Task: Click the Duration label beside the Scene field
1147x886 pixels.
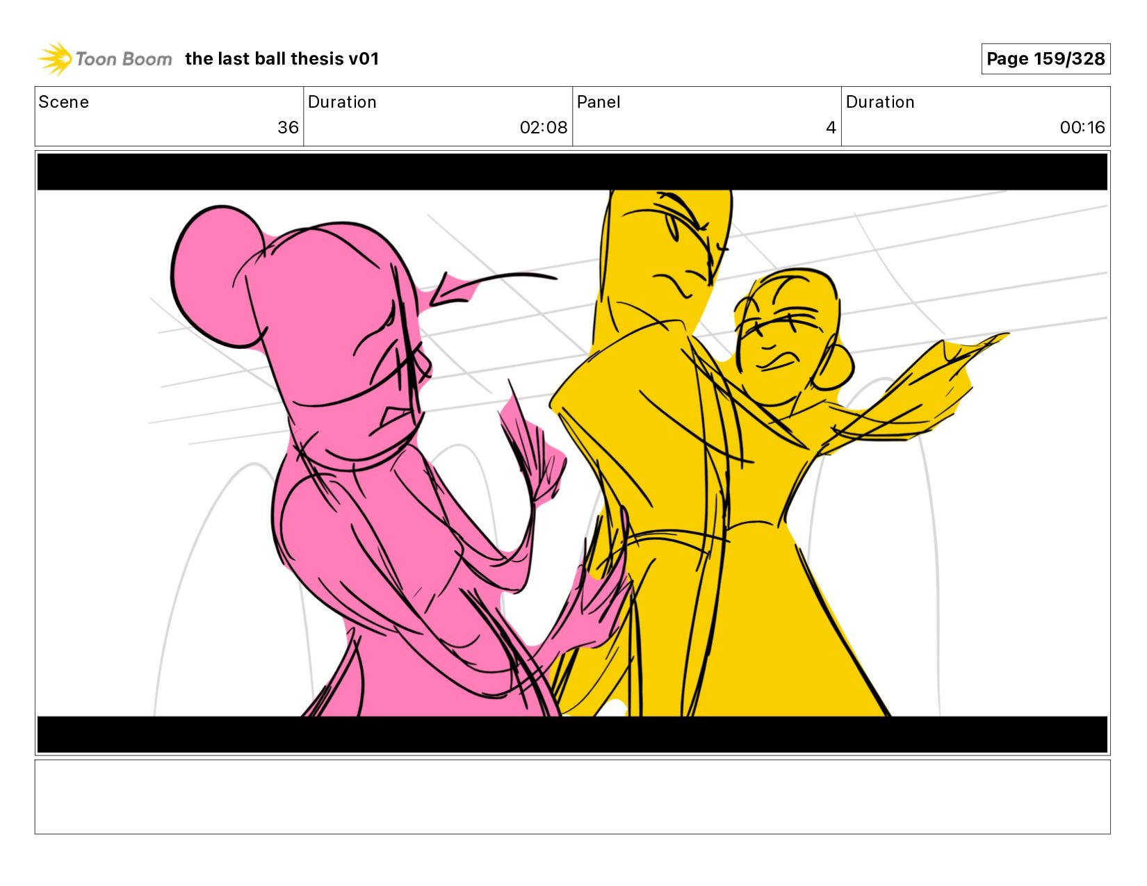Action: (342, 102)
